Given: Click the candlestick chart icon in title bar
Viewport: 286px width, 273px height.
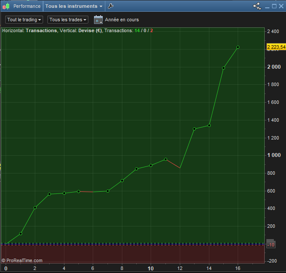Looking at the screenshot, I should coord(7,7).
